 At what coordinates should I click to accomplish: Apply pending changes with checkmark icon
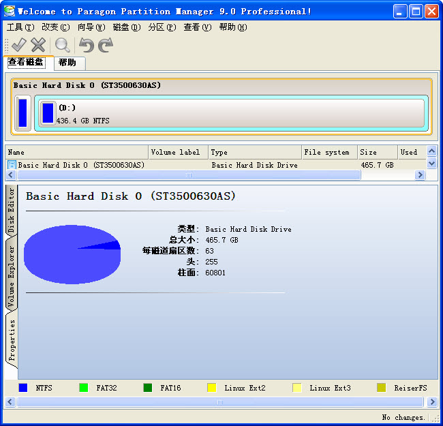[18, 45]
